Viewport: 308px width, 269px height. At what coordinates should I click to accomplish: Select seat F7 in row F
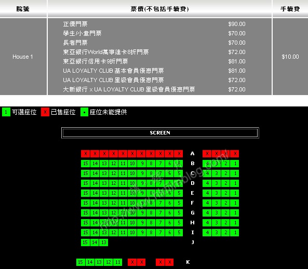pos(160,203)
